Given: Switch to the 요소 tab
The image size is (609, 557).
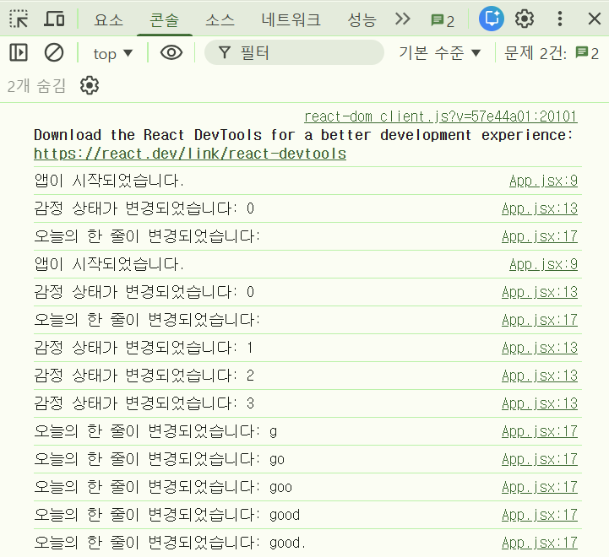Looking at the screenshot, I should pos(108,20).
